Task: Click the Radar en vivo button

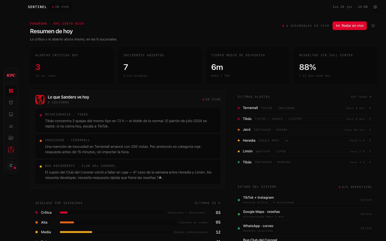Action: [350, 26]
